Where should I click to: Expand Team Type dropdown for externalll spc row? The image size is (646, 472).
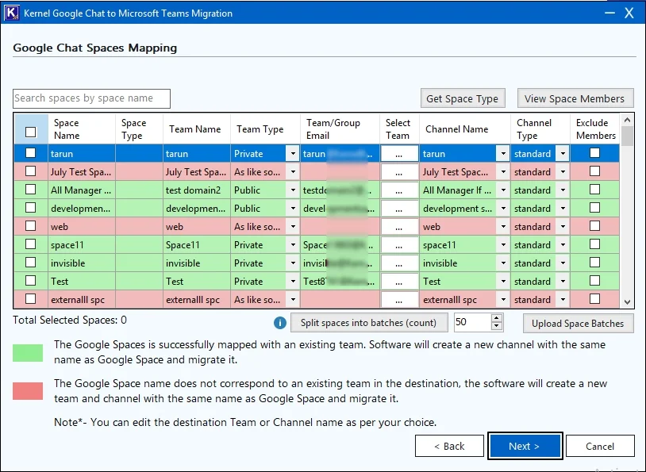(293, 299)
